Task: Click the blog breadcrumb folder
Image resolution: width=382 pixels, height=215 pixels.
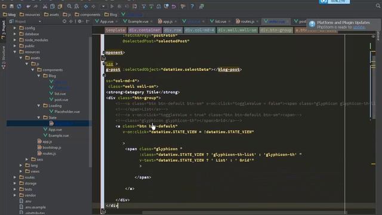Action: [9, 14]
